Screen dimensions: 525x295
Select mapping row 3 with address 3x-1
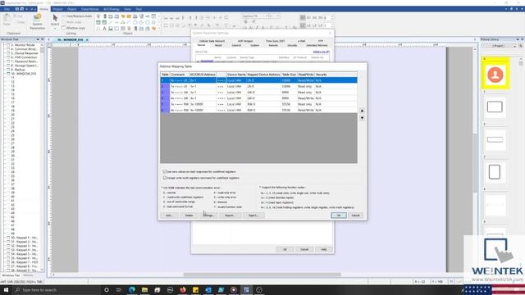click(x=258, y=93)
